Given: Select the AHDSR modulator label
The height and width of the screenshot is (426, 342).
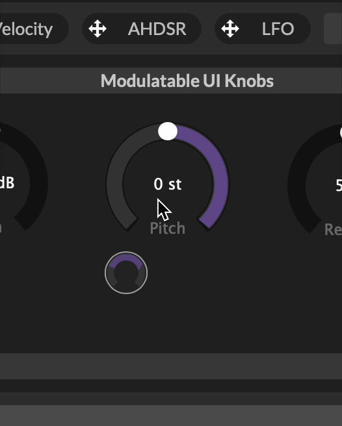Looking at the screenshot, I should tap(157, 29).
